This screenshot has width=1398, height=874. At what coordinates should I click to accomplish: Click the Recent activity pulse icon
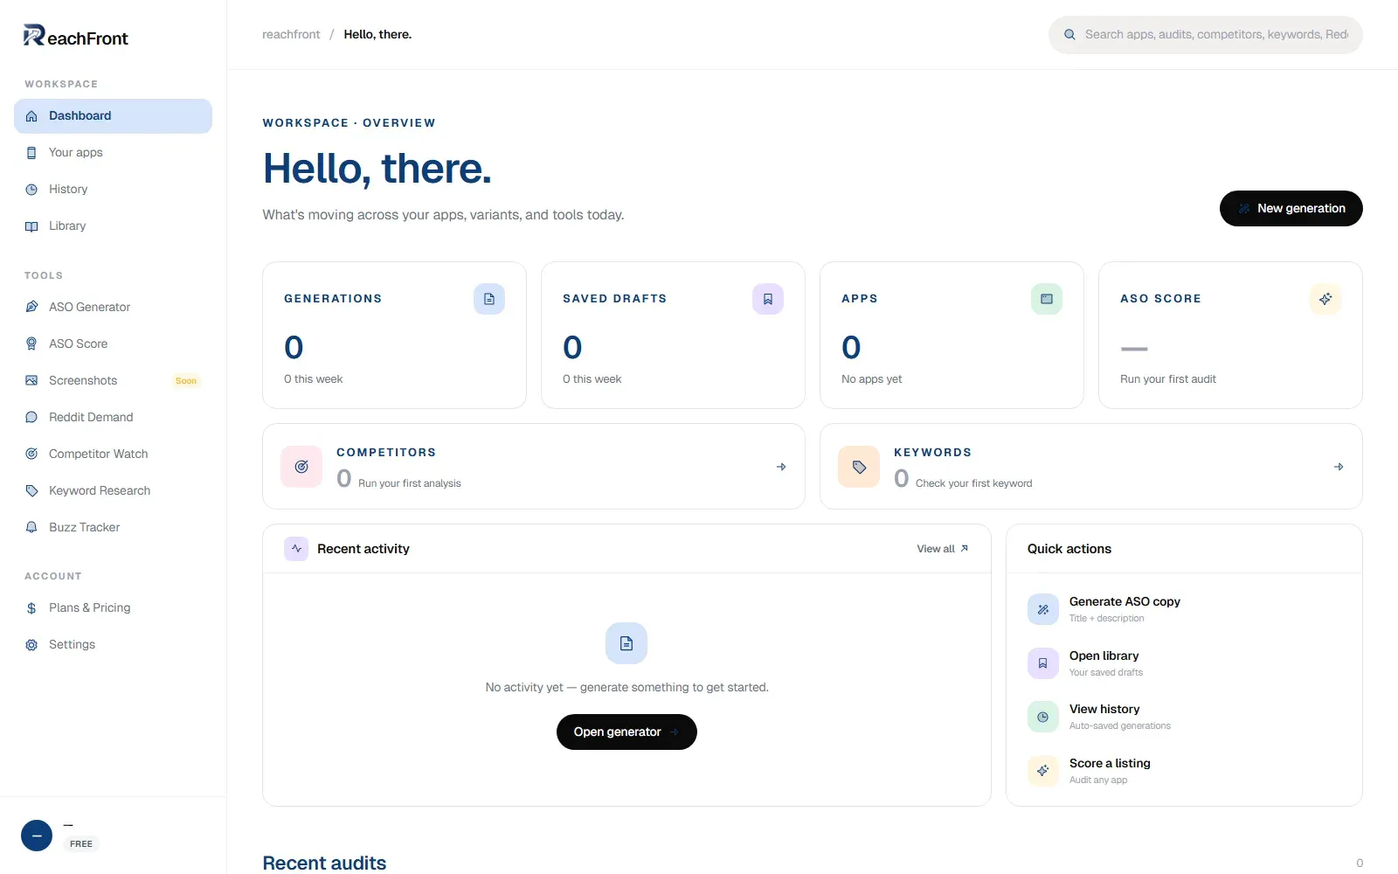pyautogui.click(x=296, y=549)
